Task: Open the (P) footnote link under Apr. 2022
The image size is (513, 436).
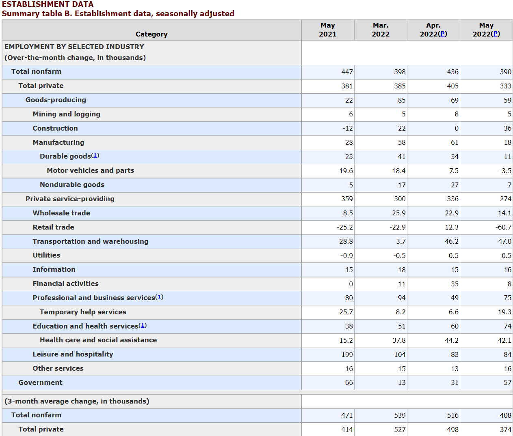Action: coord(443,34)
